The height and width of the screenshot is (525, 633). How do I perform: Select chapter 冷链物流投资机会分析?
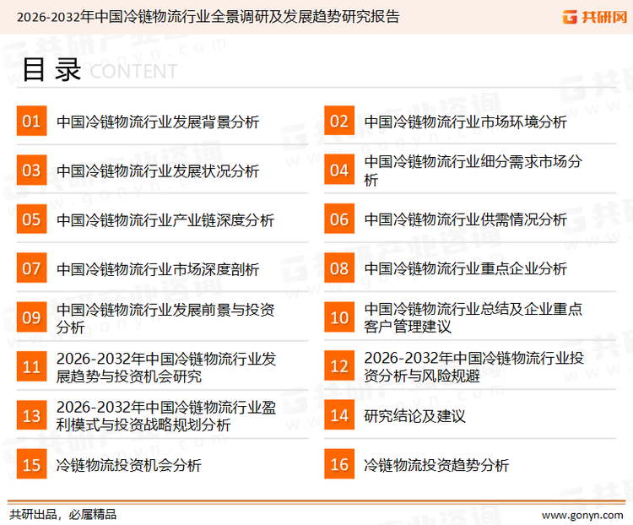click(x=128, y=465)
